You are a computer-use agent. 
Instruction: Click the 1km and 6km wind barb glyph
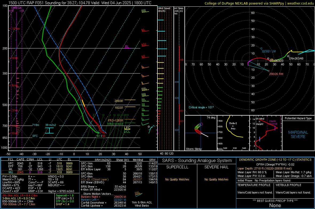click(x=138, y=194)
